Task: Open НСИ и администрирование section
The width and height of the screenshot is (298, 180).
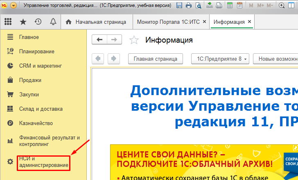Action: click(x=44, y=162)
